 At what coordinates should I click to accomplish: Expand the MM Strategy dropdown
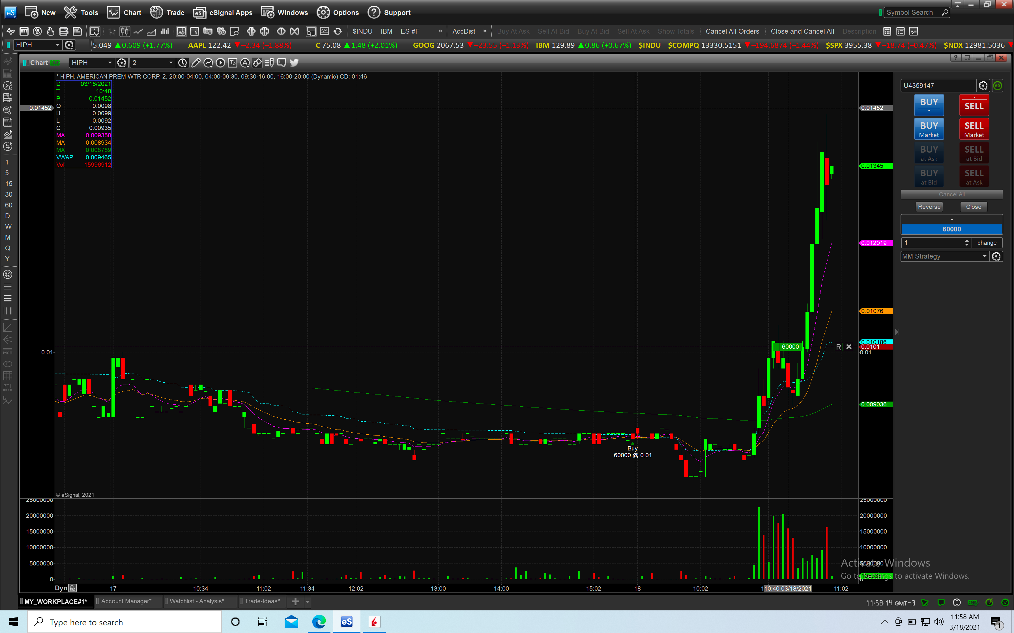coord(985,256)
